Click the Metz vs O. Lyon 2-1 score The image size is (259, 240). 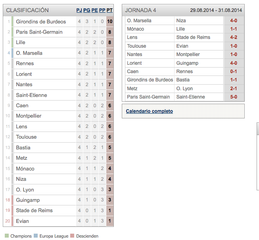click(234, 89)
